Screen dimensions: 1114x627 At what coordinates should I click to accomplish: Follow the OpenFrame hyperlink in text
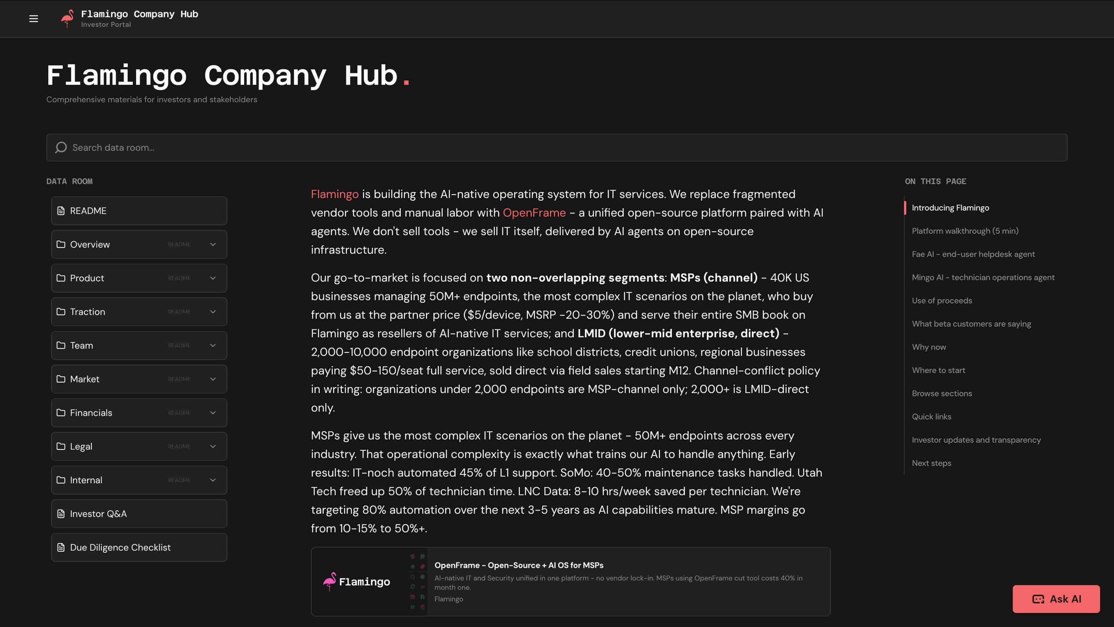click(x=534, y=213)
